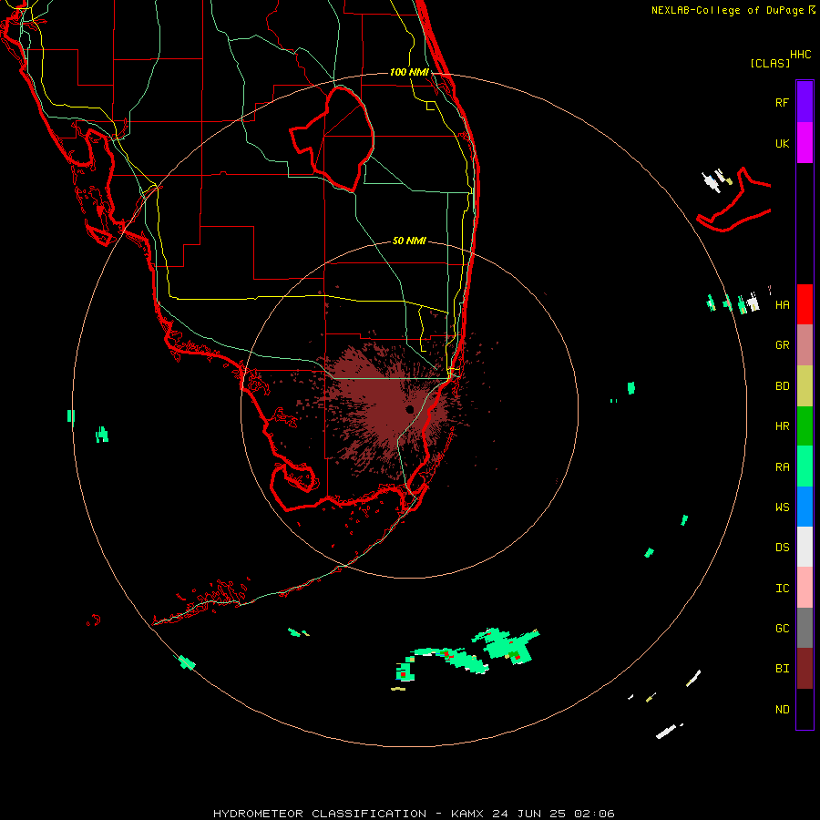Viewport: 820px width, 820px height.
Task: Click the '02:06' timestamp text
Action: [594, 814]
